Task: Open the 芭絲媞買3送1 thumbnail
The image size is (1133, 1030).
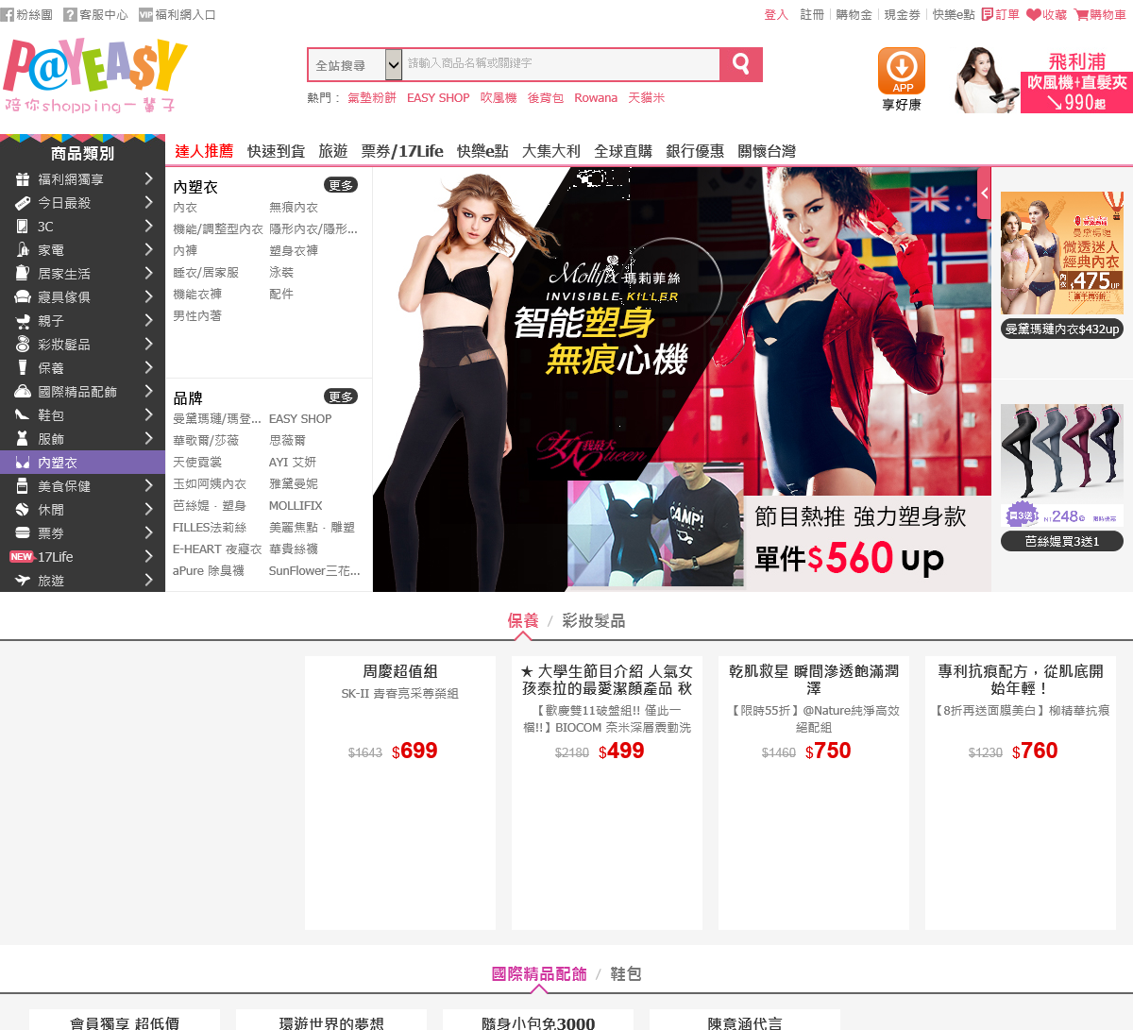Action: (x=1062, y=477)
